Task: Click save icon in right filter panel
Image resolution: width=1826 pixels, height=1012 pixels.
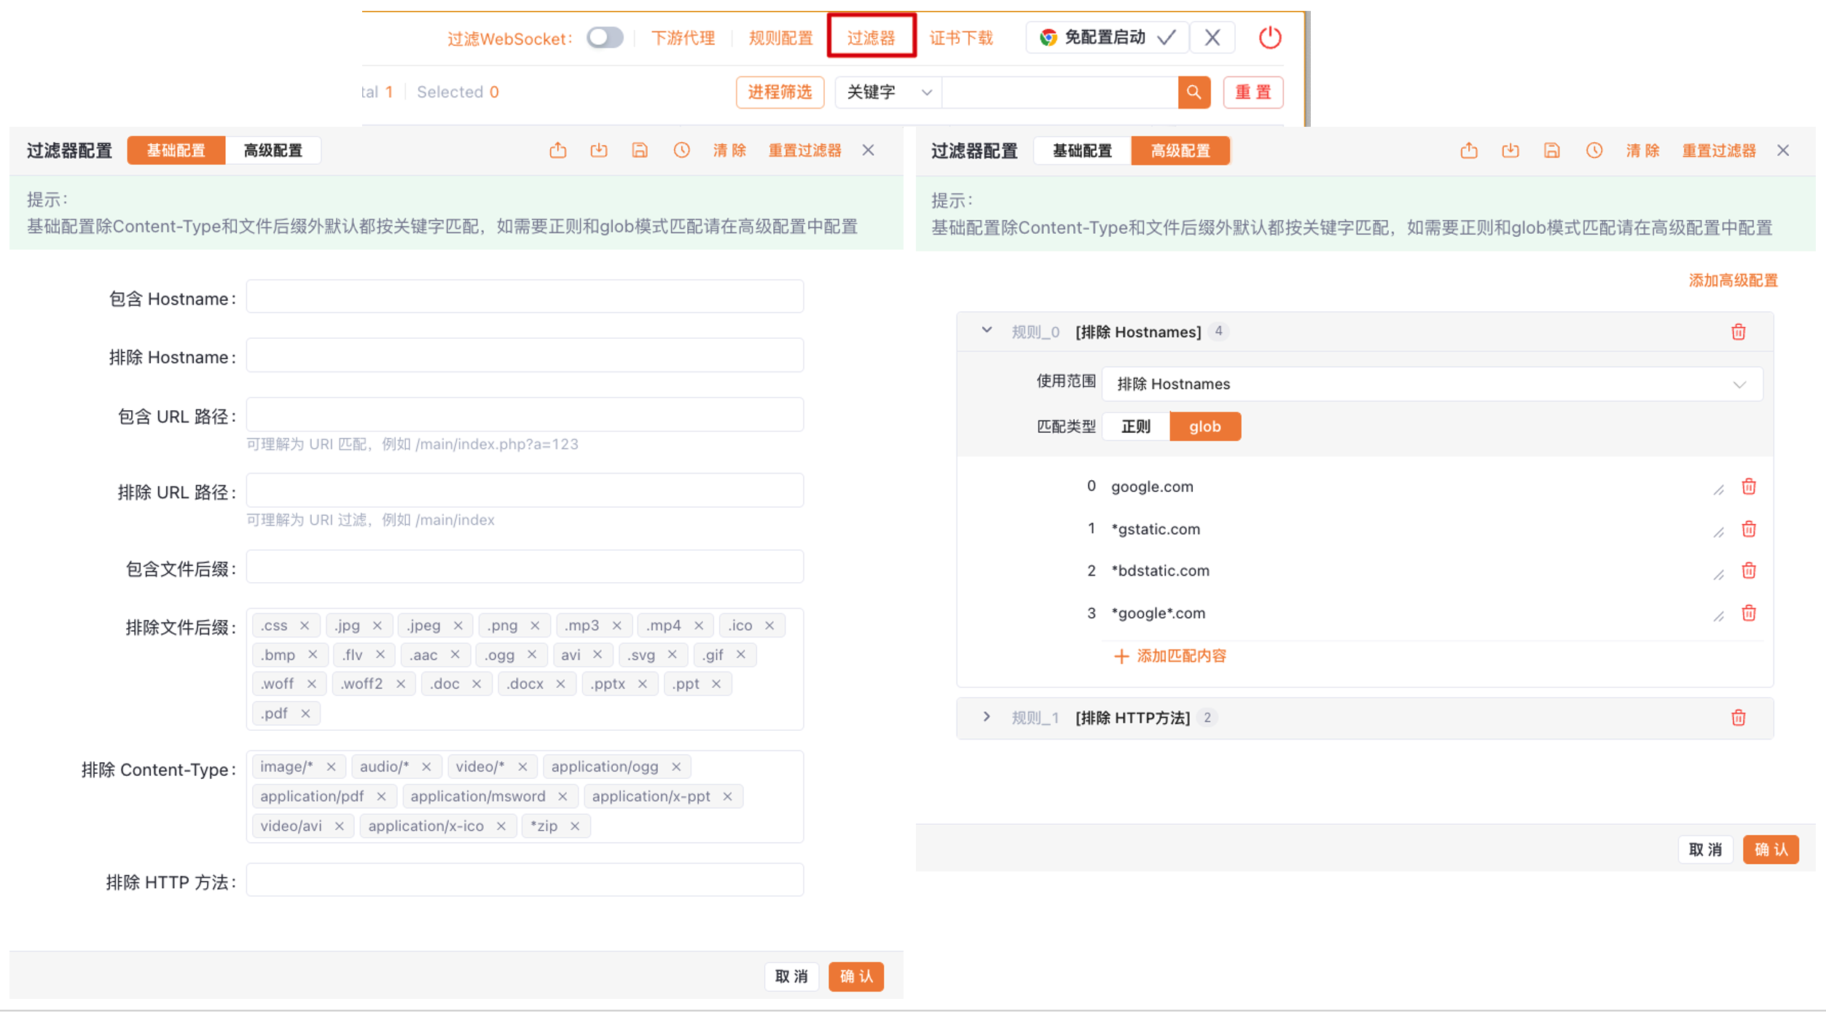Action: click(x=1552, y=151)
